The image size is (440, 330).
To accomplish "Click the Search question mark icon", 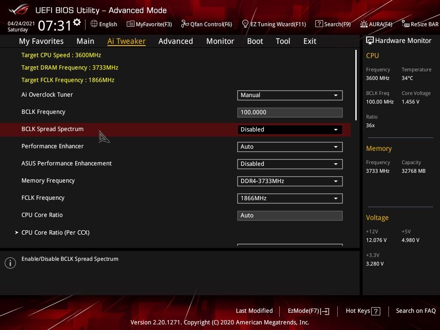I will click(319, 24).
